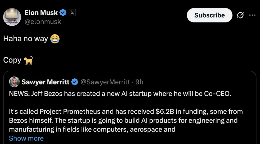Expand the quoted post with Show more
The image size is (260, 144).
point(26,138)
